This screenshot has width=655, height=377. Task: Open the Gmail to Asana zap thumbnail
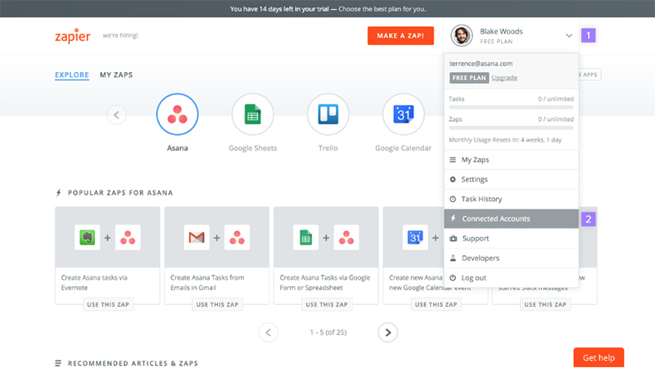(x=217, y=238)
